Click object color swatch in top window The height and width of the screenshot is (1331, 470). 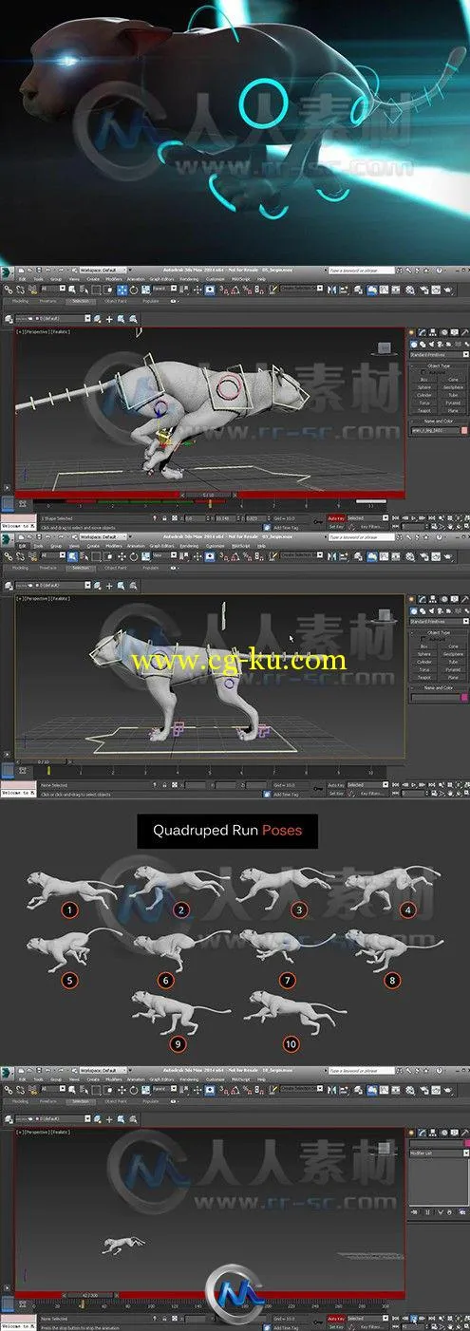(464, 430)
